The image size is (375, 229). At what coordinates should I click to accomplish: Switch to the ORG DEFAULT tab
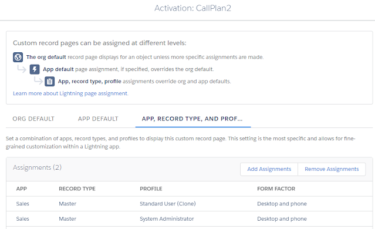click(33, 119)
